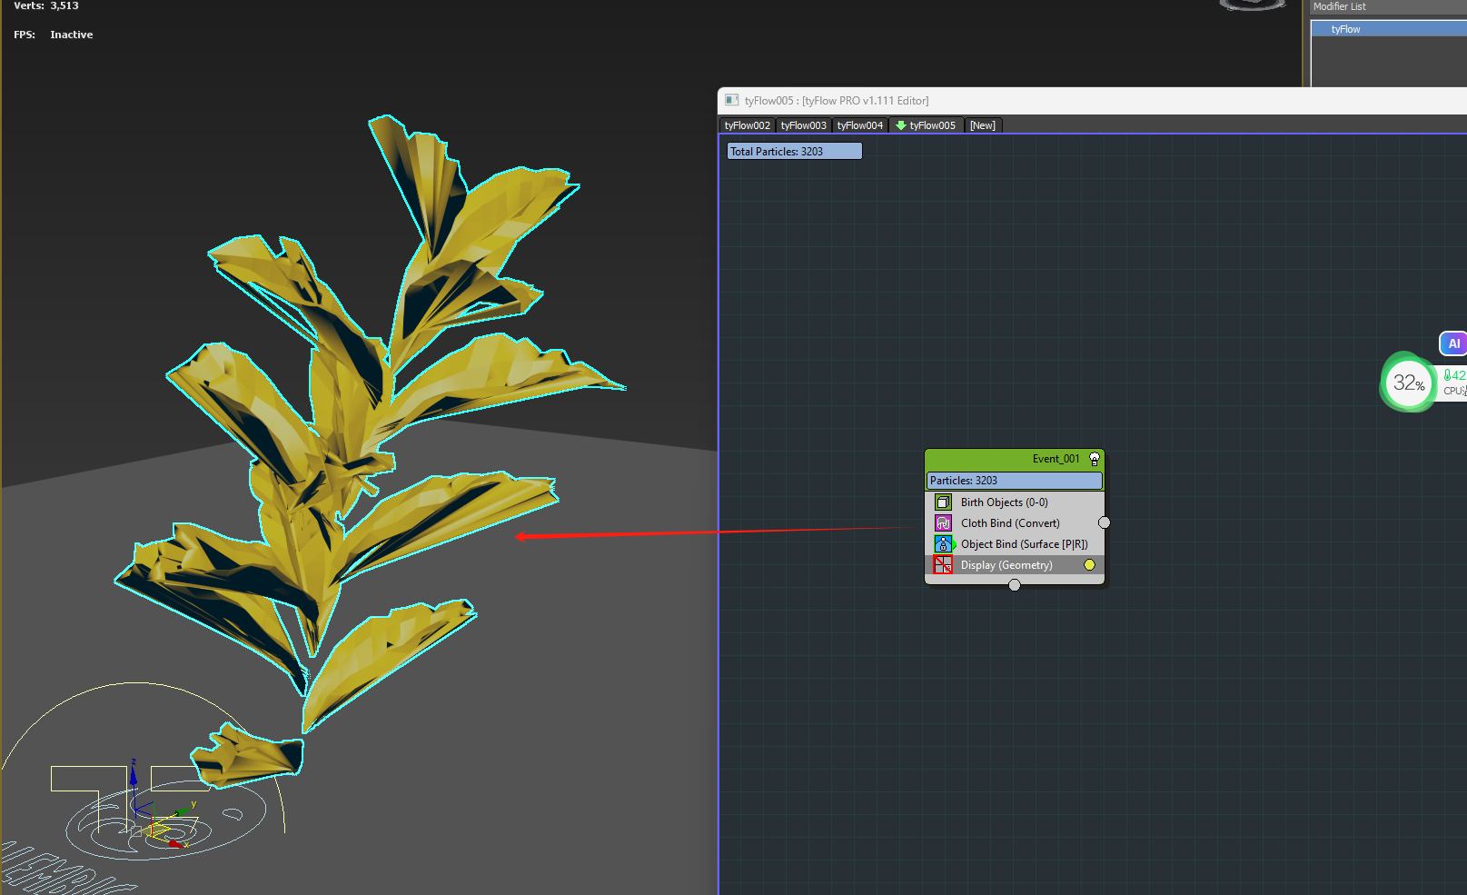Viewport: 1467px width, 895px height.
Task: Click the blue AI badge icon
Action: pyautogui.click(x=1453, y=343)
